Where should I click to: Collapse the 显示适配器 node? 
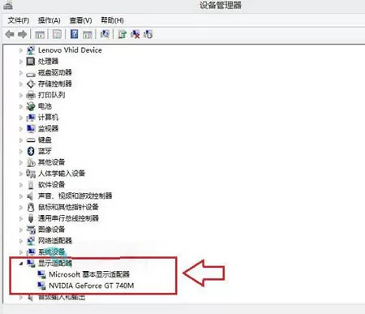click(21, 264)
